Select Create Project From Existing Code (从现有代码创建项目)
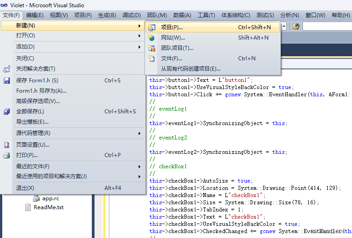This screenshot has height=238, width=352. tap(212, 69)
